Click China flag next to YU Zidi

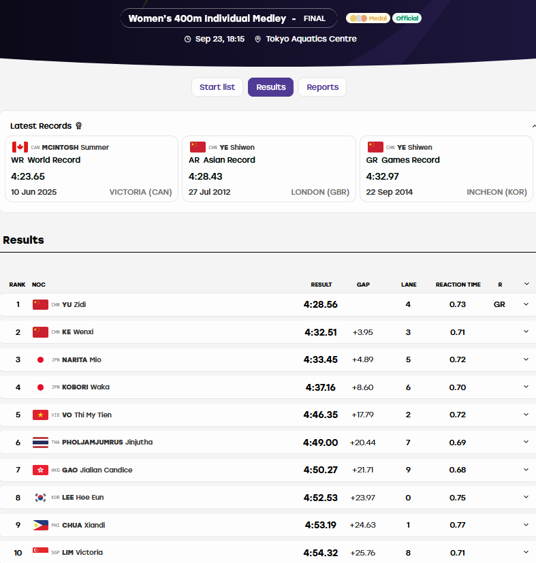(x=40, y=304)
